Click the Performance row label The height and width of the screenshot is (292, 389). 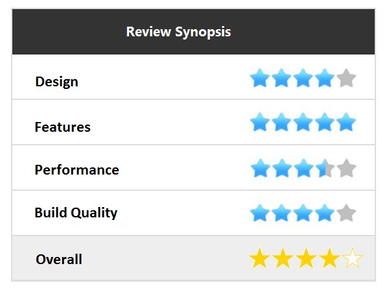coord(77,170)
